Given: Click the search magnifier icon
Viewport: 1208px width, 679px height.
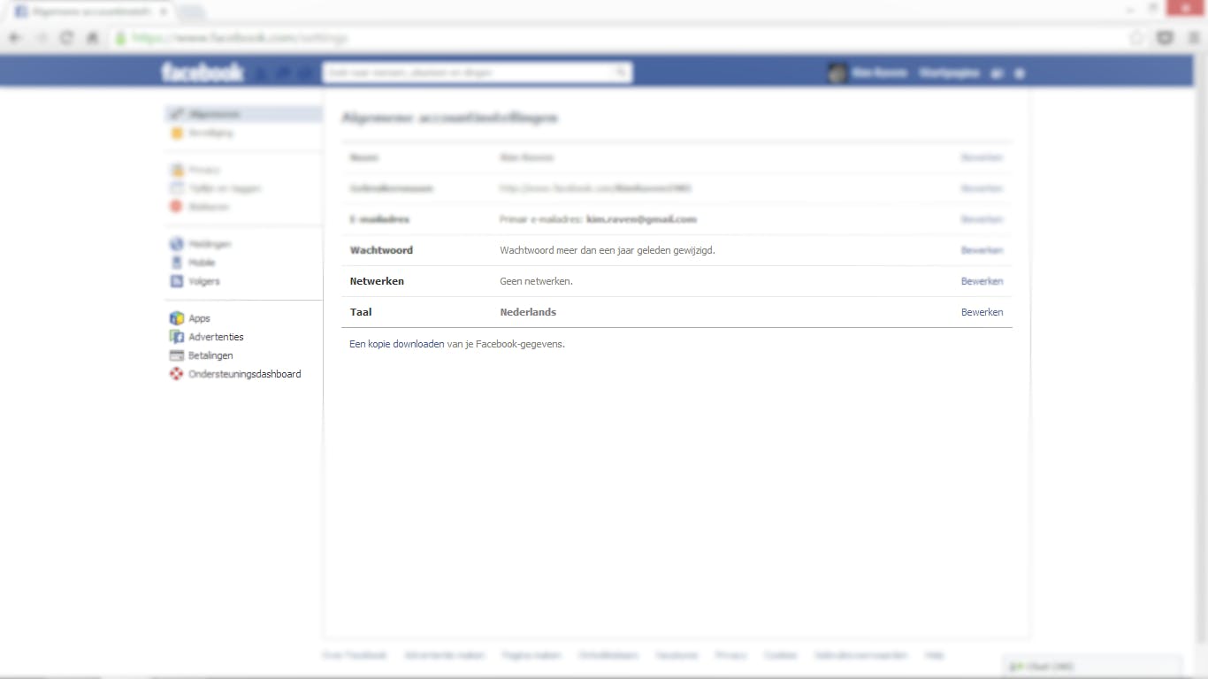Looking at the screenshot, I should tap(622, 72).
